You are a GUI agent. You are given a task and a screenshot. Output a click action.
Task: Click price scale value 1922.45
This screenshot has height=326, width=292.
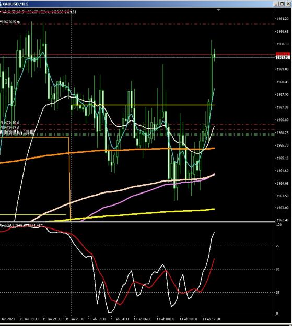point(283,220)
